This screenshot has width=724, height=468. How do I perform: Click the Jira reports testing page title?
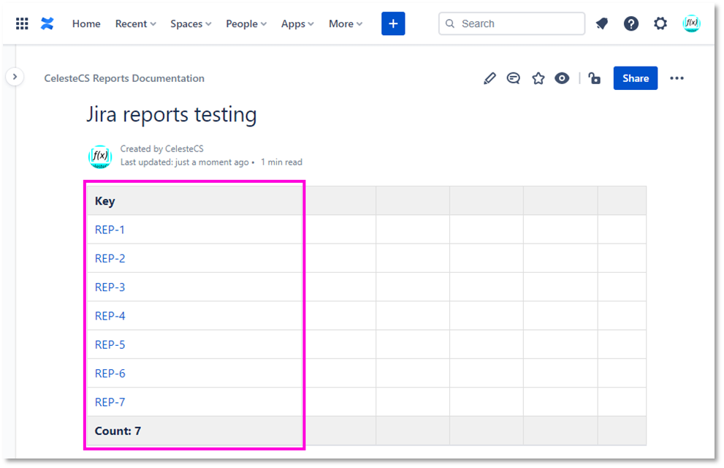click(x=171, y=115)
